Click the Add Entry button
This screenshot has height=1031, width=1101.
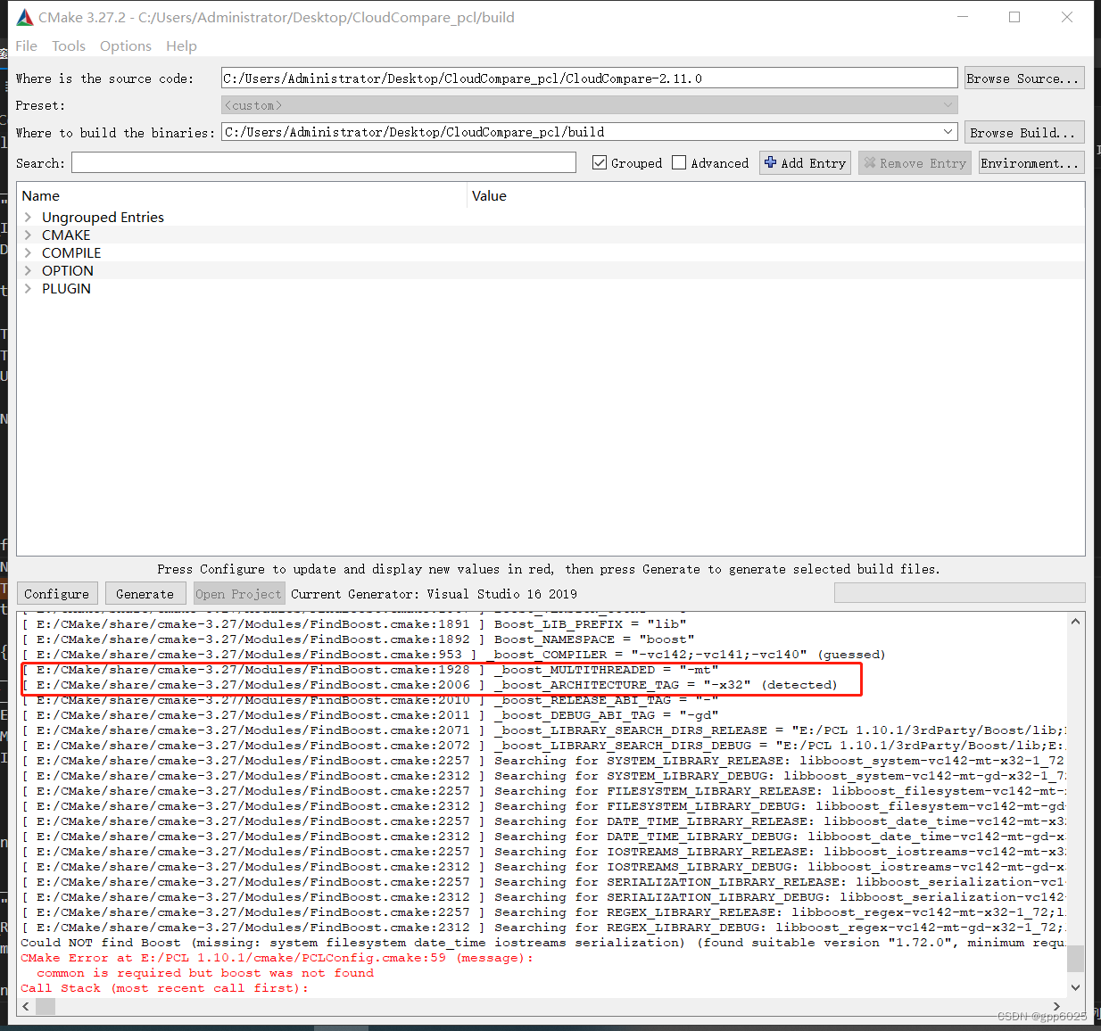pyautogui.click(x=806, y=162)
